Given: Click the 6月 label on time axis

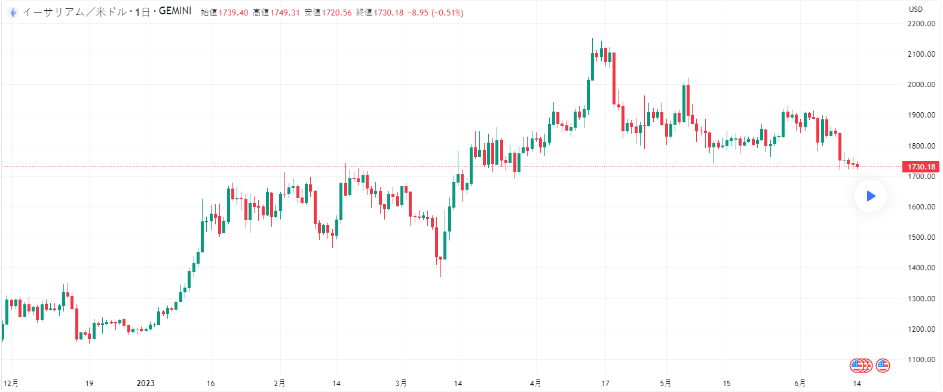Looking at the screenshot, I should point(800,383).
